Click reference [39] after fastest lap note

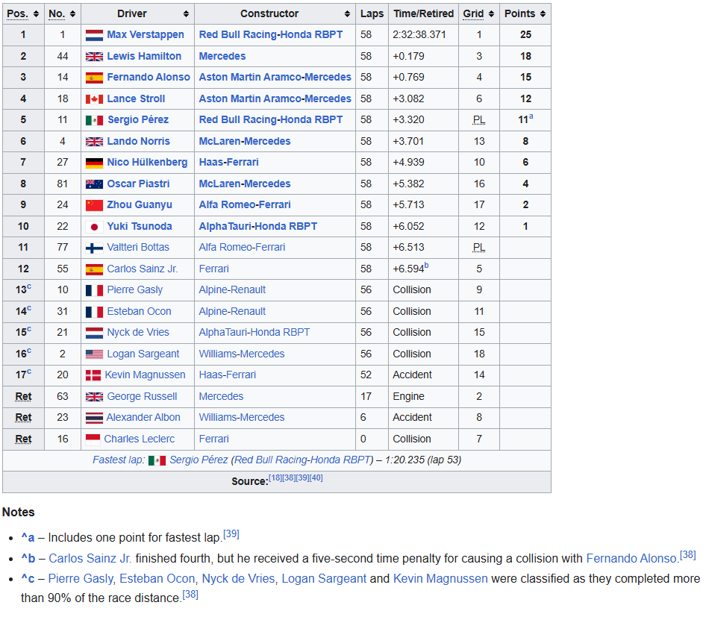point(231,534)
